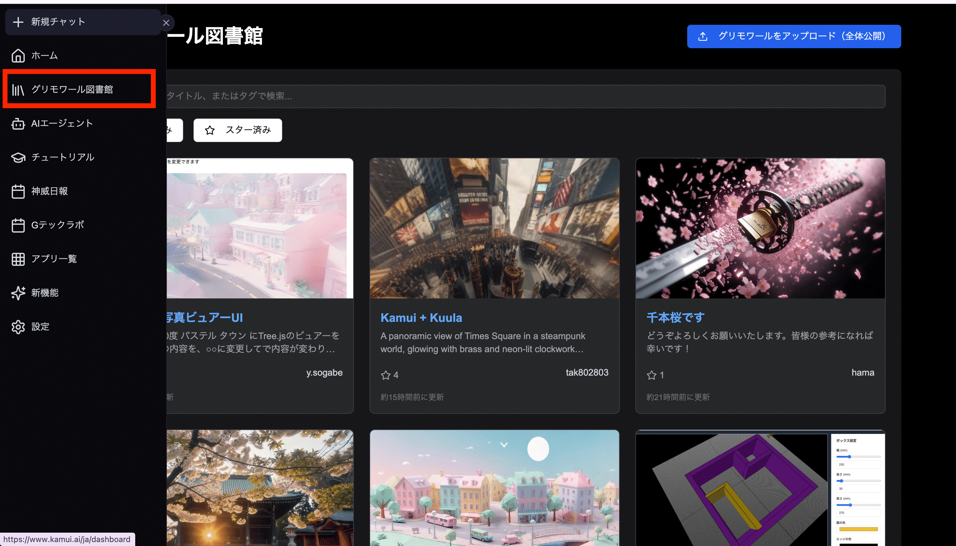
Task: Click the plus icon for 新規チャット
Action: [x=18, y=22]
